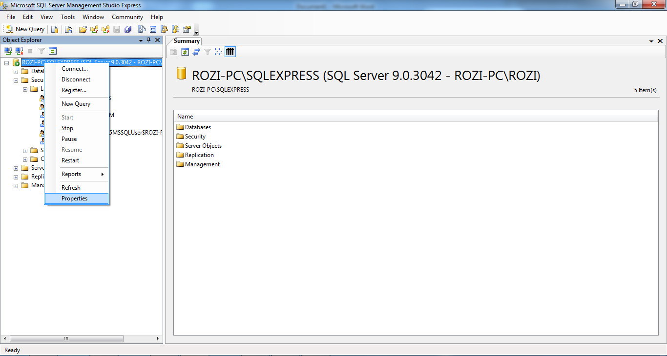Click Object Explorer horizontal scrollbar right arrow
Screen dimensions: 667x356
(158, 338)
